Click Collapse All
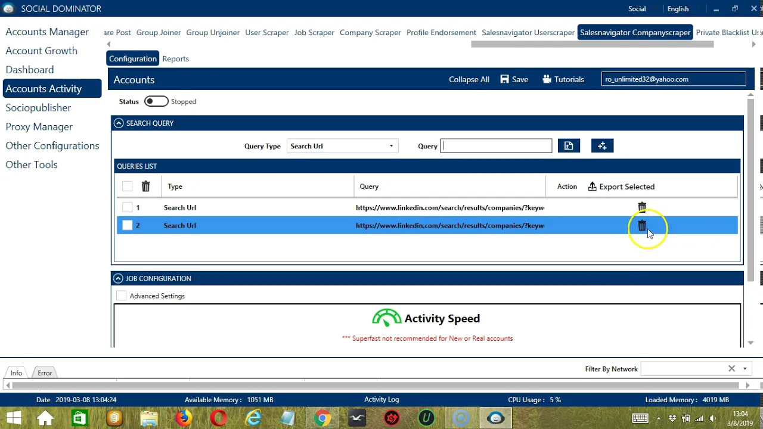763x429 pixels. 469,79
